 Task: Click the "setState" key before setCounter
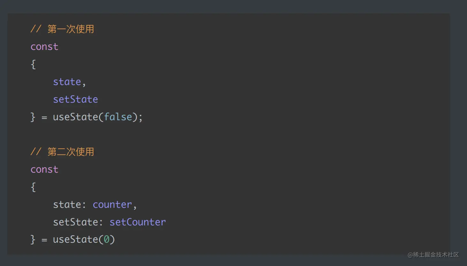pyautogui.click(x=75, y=222)
